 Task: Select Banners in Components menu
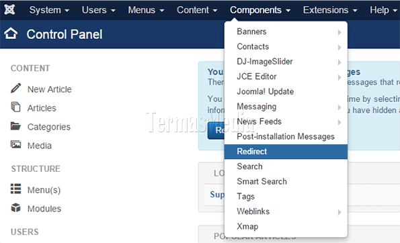coord(286,32)
